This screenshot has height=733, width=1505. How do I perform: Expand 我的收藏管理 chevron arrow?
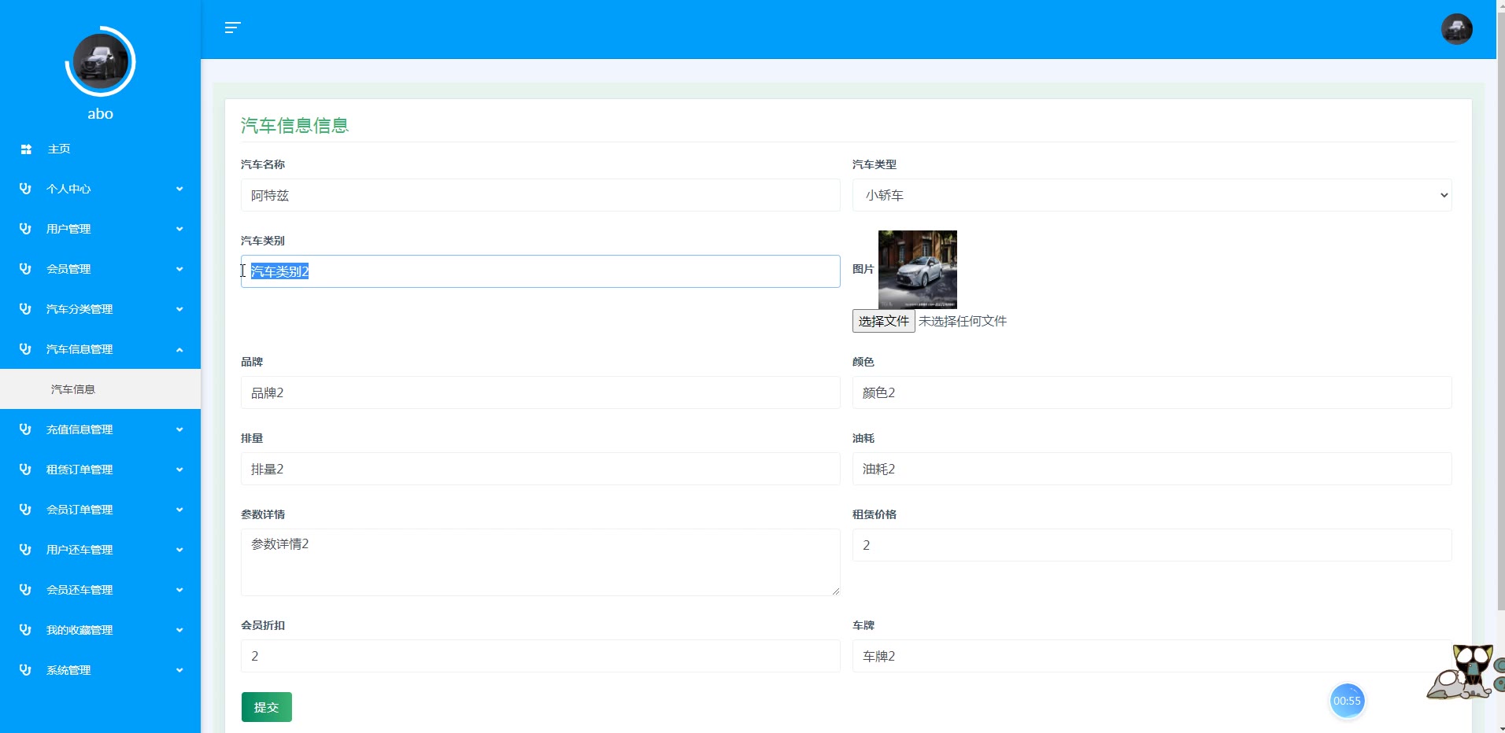coord(179,630)
